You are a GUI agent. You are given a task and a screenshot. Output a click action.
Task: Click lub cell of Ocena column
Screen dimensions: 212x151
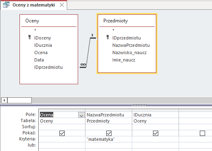click(62, 145)
